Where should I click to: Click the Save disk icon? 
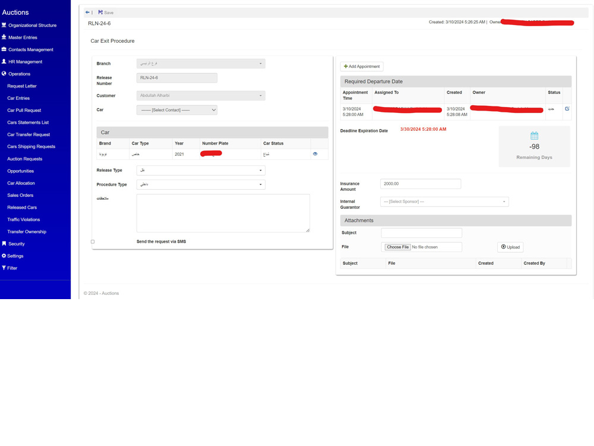(x=100, y=12)
